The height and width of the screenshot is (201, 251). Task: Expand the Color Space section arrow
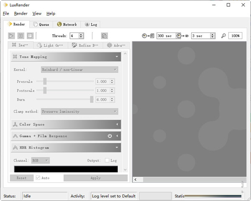pyautogui.click(x=117, y=124)
